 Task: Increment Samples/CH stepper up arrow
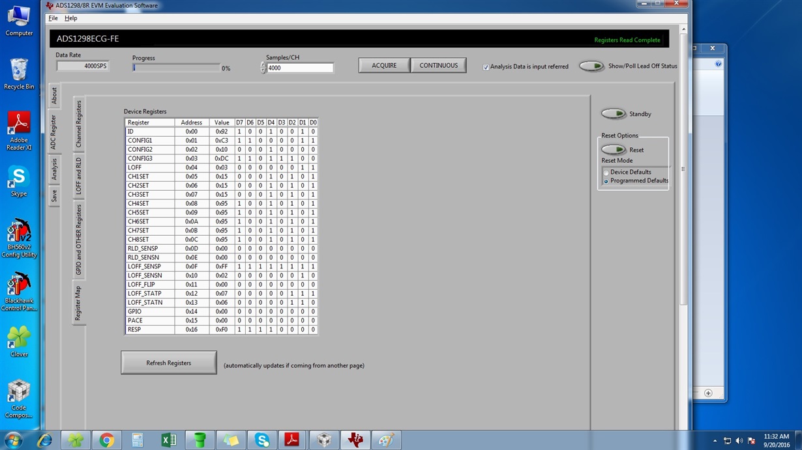263,64
